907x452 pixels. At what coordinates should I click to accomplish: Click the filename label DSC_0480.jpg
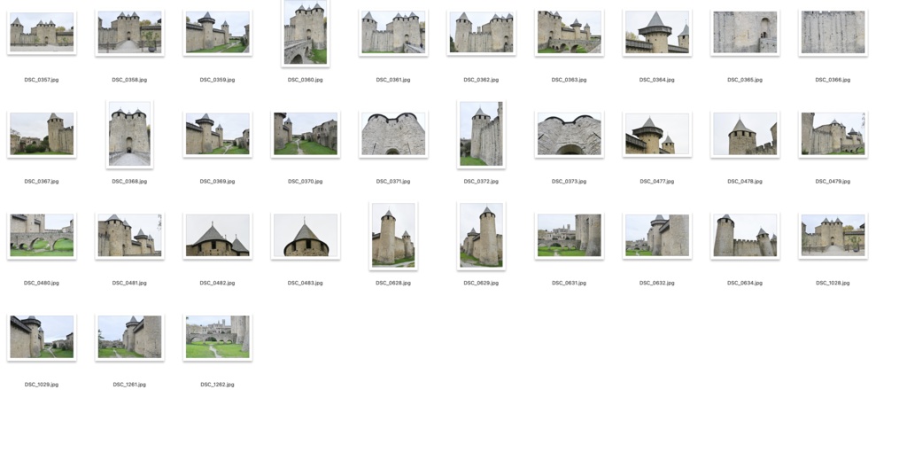[42, 283]
